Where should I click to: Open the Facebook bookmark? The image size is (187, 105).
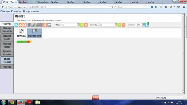[x=5, y=11]
